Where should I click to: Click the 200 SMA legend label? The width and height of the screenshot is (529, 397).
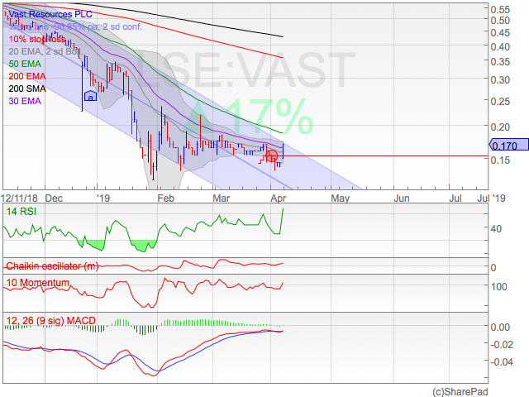[27, 88]
